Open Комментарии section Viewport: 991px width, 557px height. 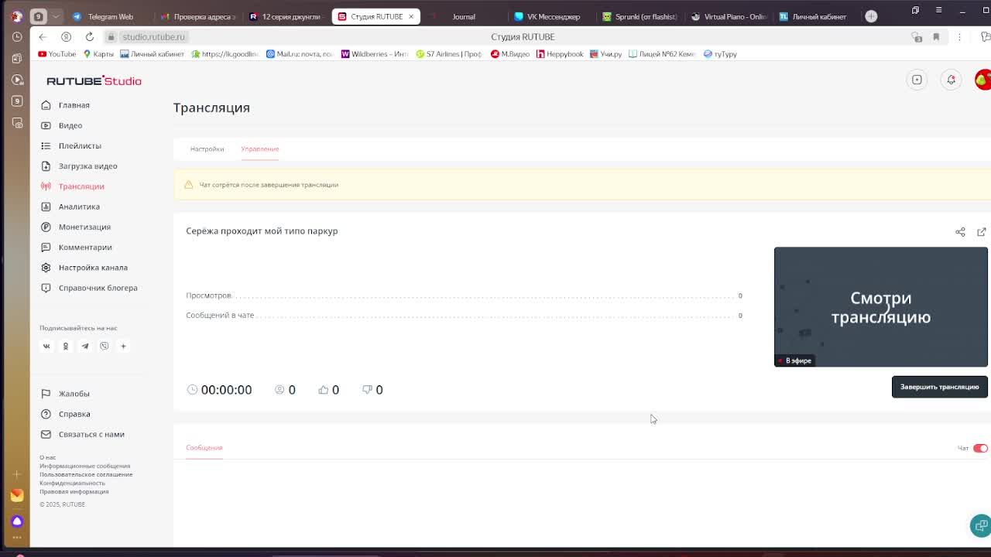click(x=85, y=247)
